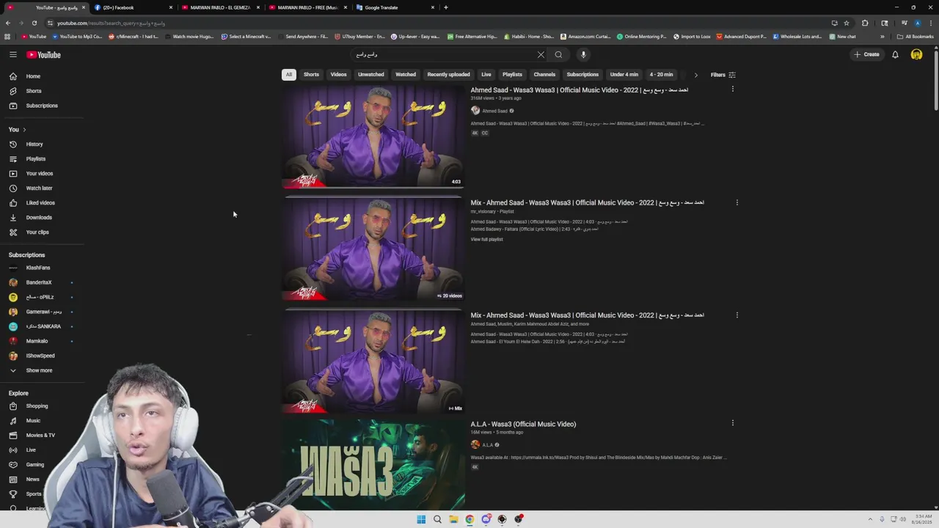Open more options for the 20-video Mix playlist
Image resolution: width=939 pixels, height=528 pixels.
[x=737, y=202]
